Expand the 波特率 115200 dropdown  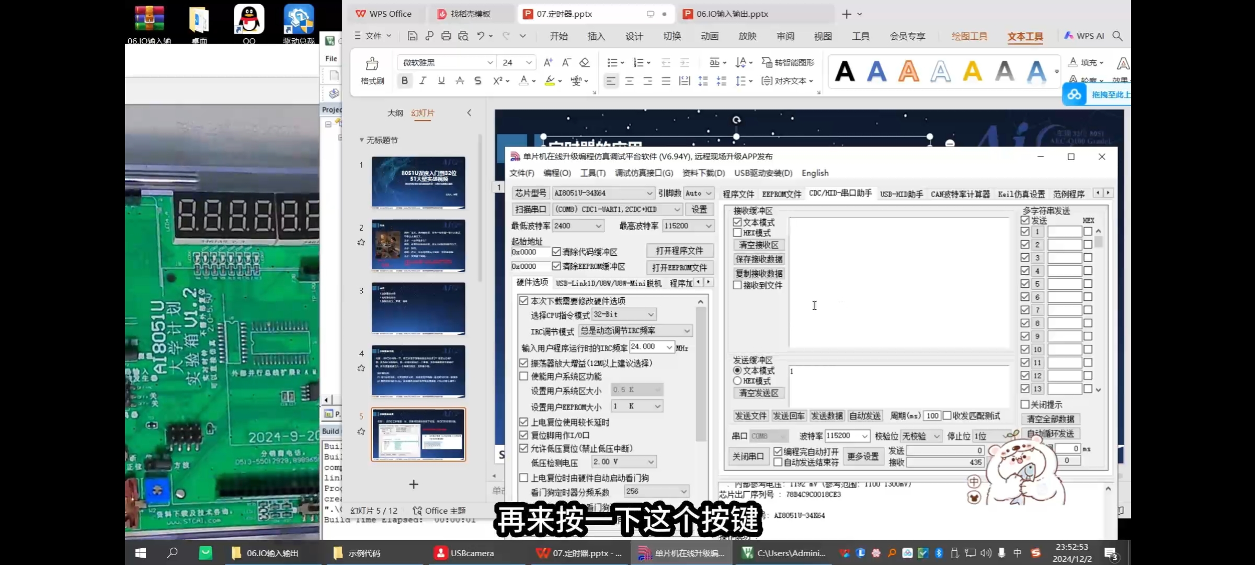[864, 436]
